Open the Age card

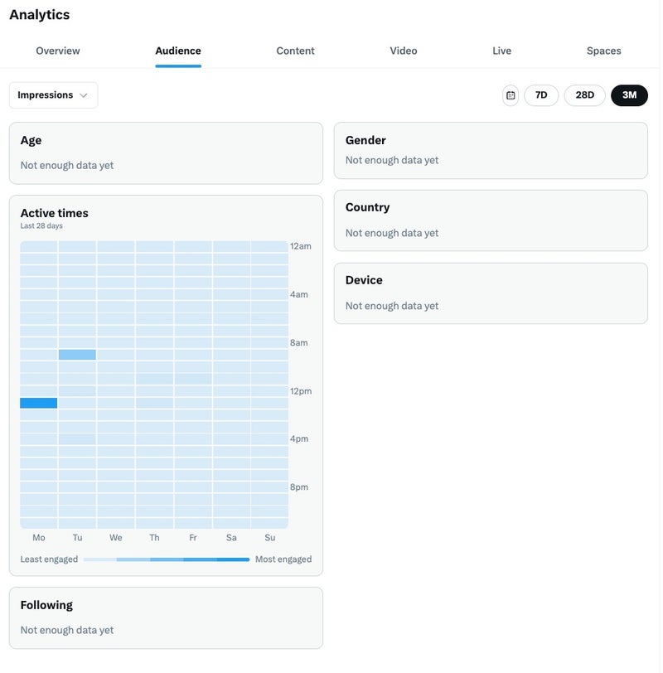tap(166, 153)
